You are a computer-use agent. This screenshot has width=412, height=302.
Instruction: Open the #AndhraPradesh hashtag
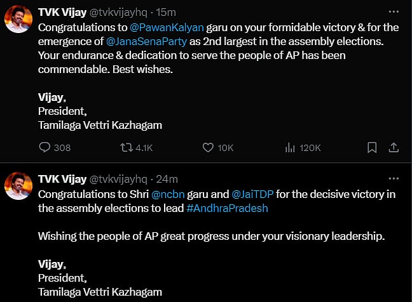227,208
